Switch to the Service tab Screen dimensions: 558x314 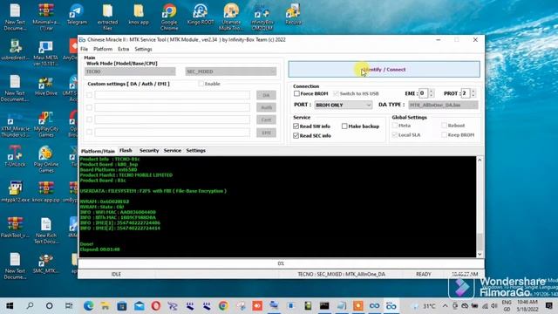pos(173,151)
